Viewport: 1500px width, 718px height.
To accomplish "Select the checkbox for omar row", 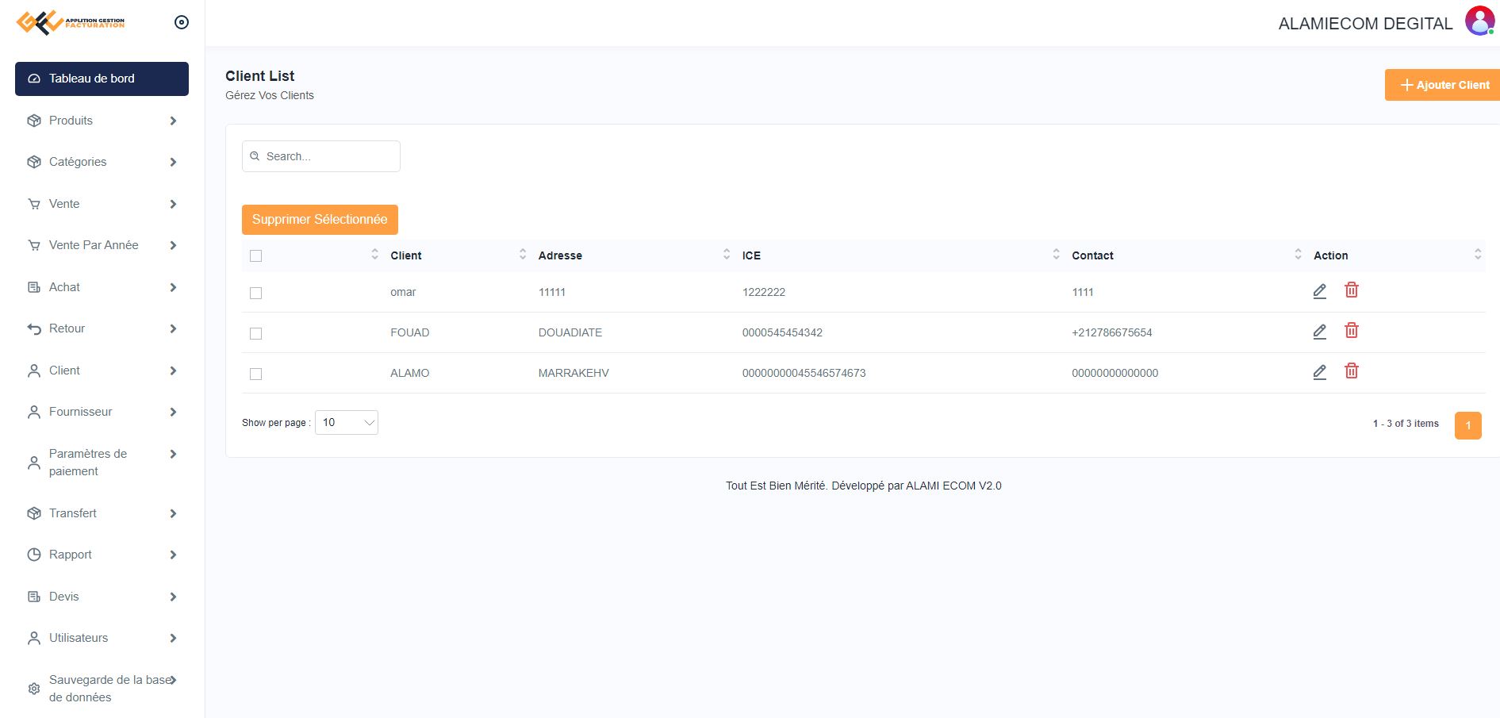I will click(255, 293).
